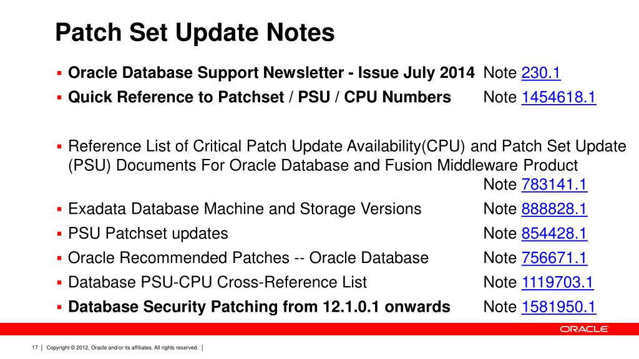Click Database Security Patching from 12.1.0.1 text

[x=259, y=307]
